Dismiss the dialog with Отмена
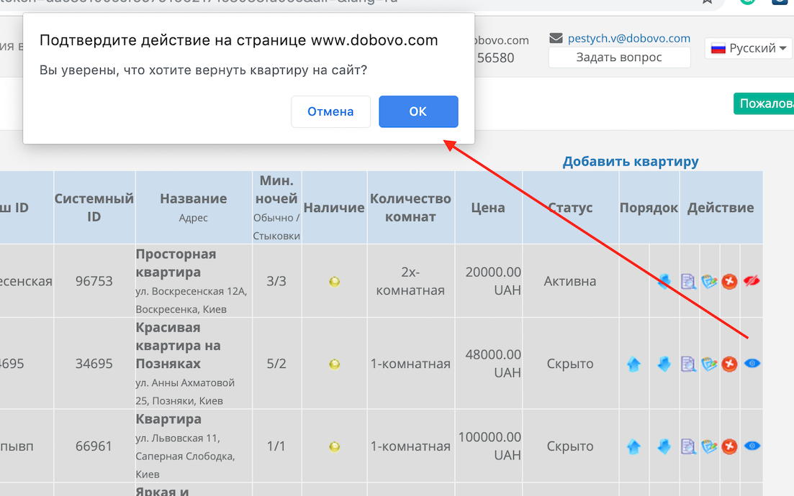 (330, 111)
